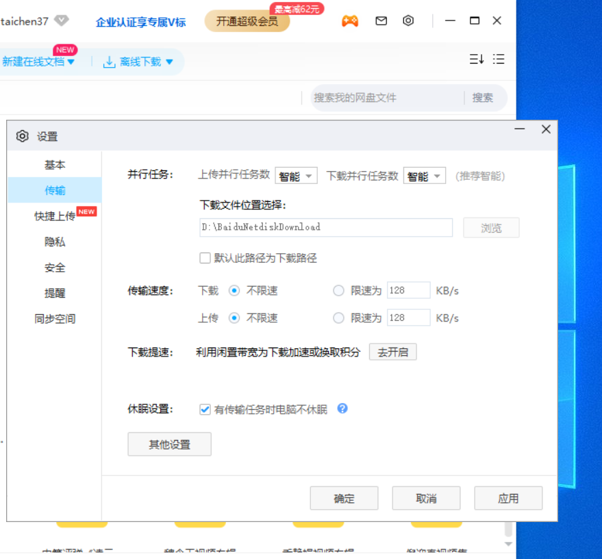Minimize the settings dialog

pyautogui.click(x=519, y=129)
